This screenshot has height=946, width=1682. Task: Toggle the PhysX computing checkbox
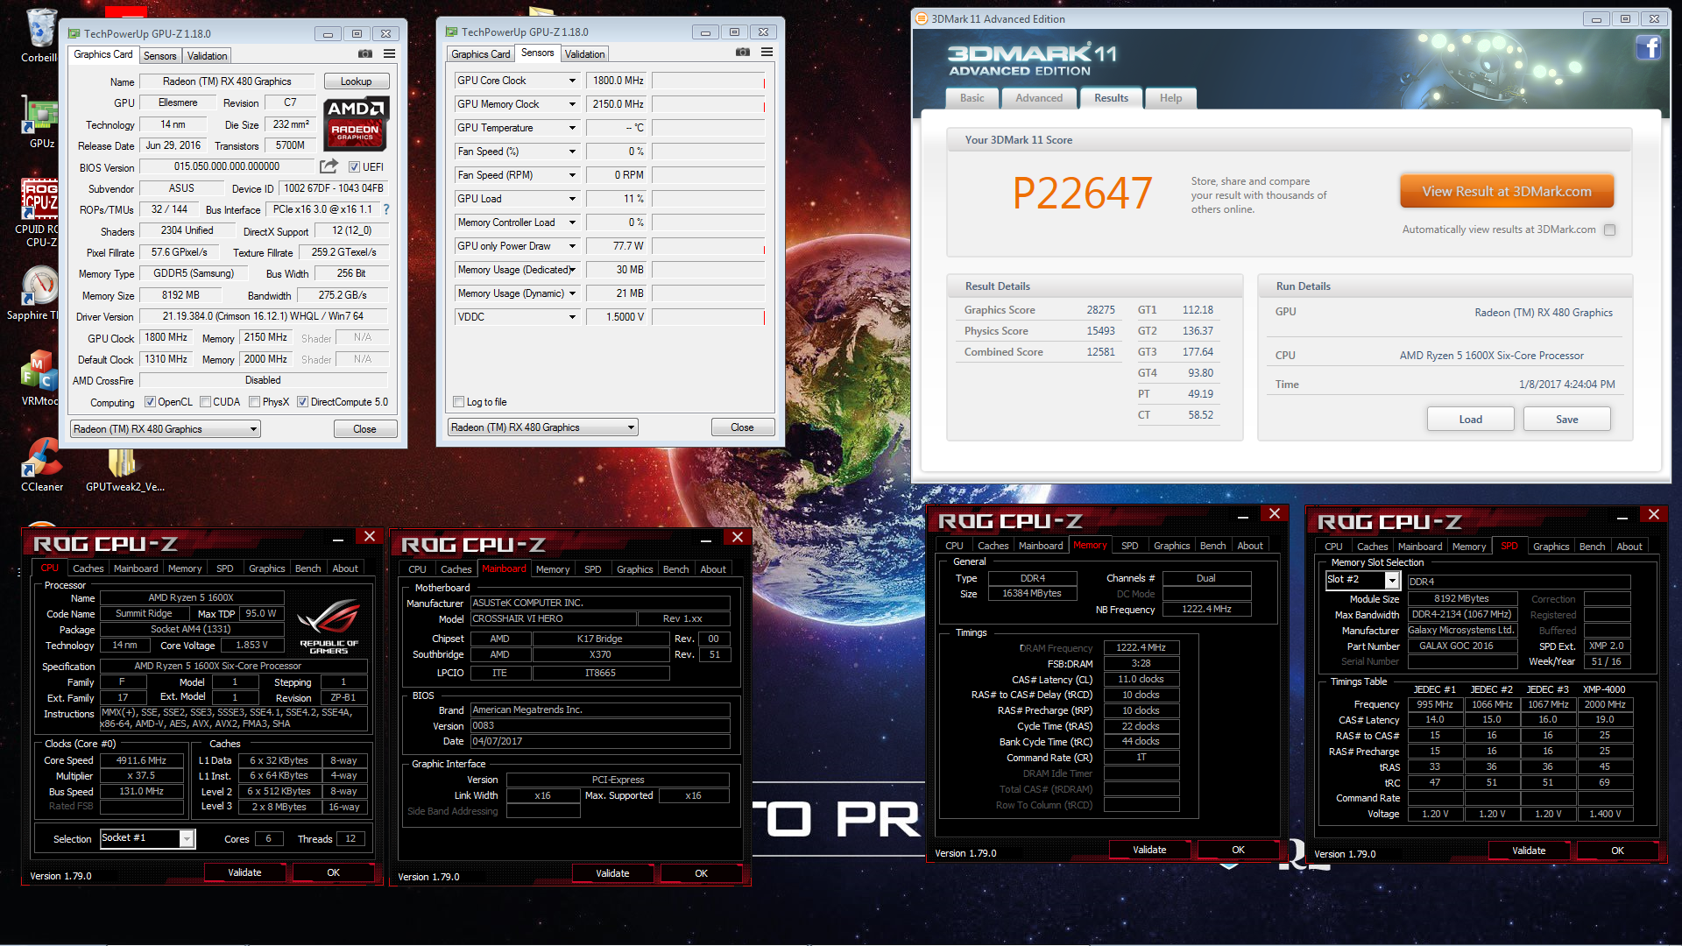coord(254,402)
